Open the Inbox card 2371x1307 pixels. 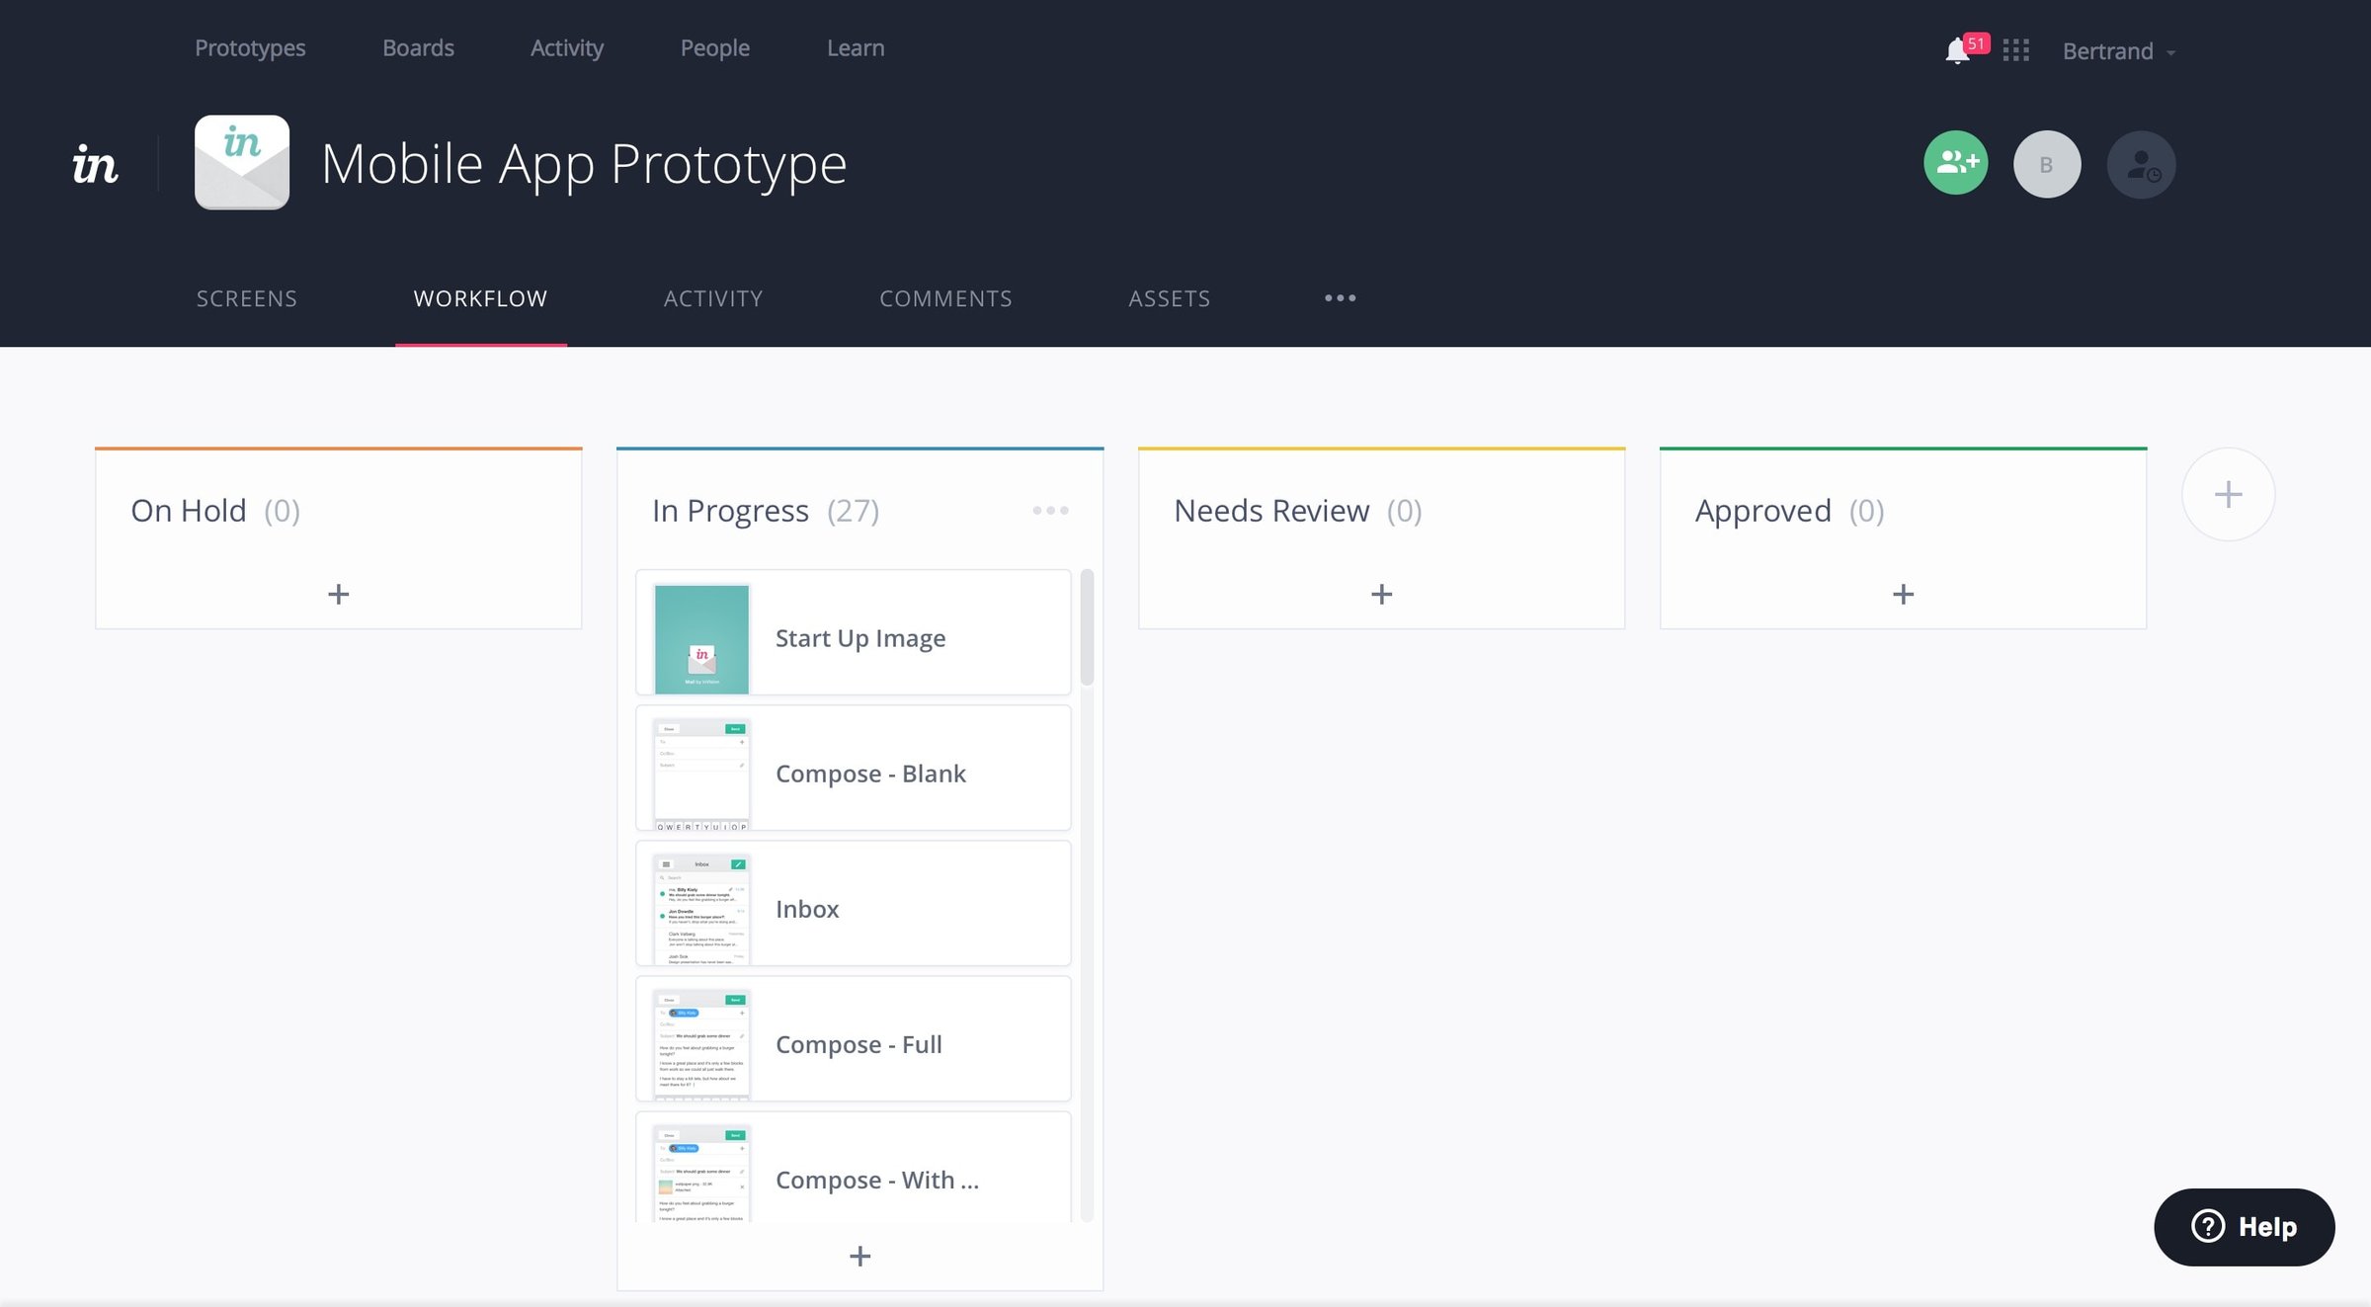854,903
